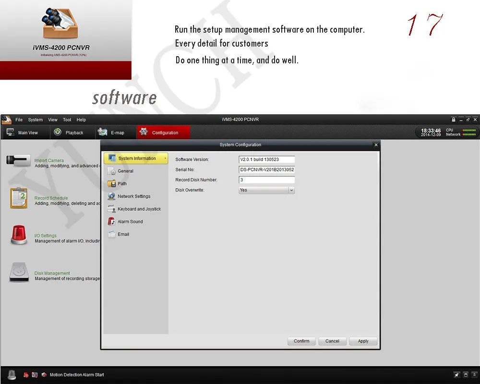The width and height of the screenshot is (480, 384).
Task: Switch to Configuration tab
Action: (x=164, y=132)
